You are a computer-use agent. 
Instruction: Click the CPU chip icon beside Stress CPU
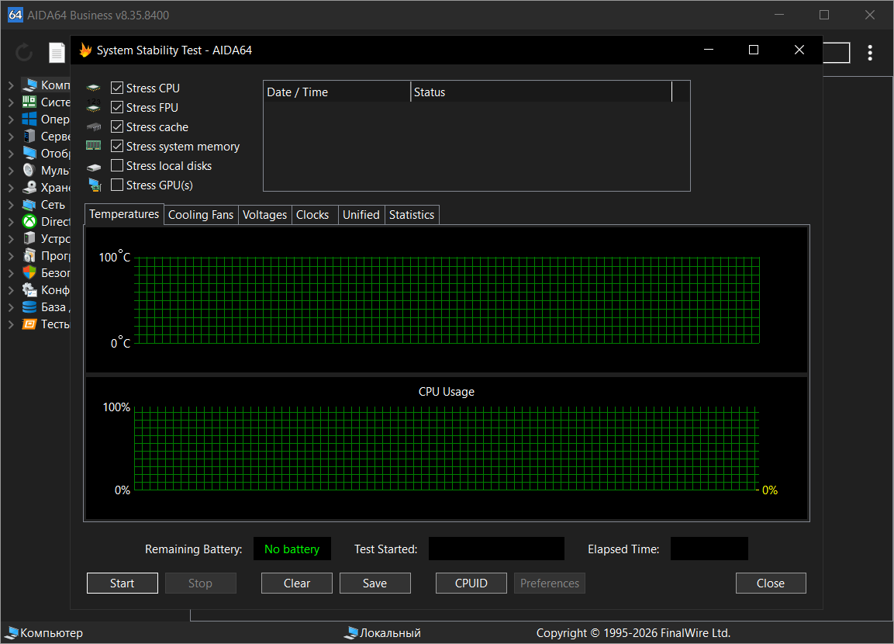coord(94,88)
